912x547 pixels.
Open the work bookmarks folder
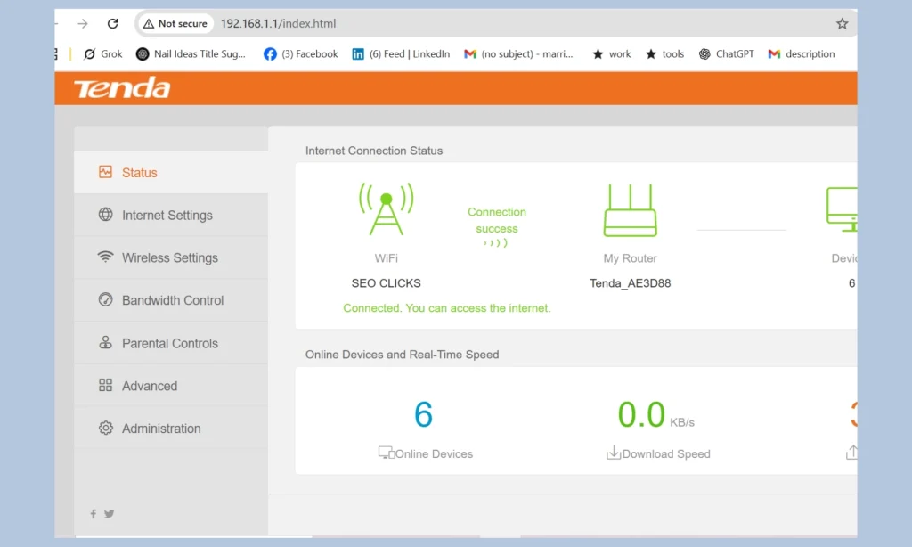[611, 53]
